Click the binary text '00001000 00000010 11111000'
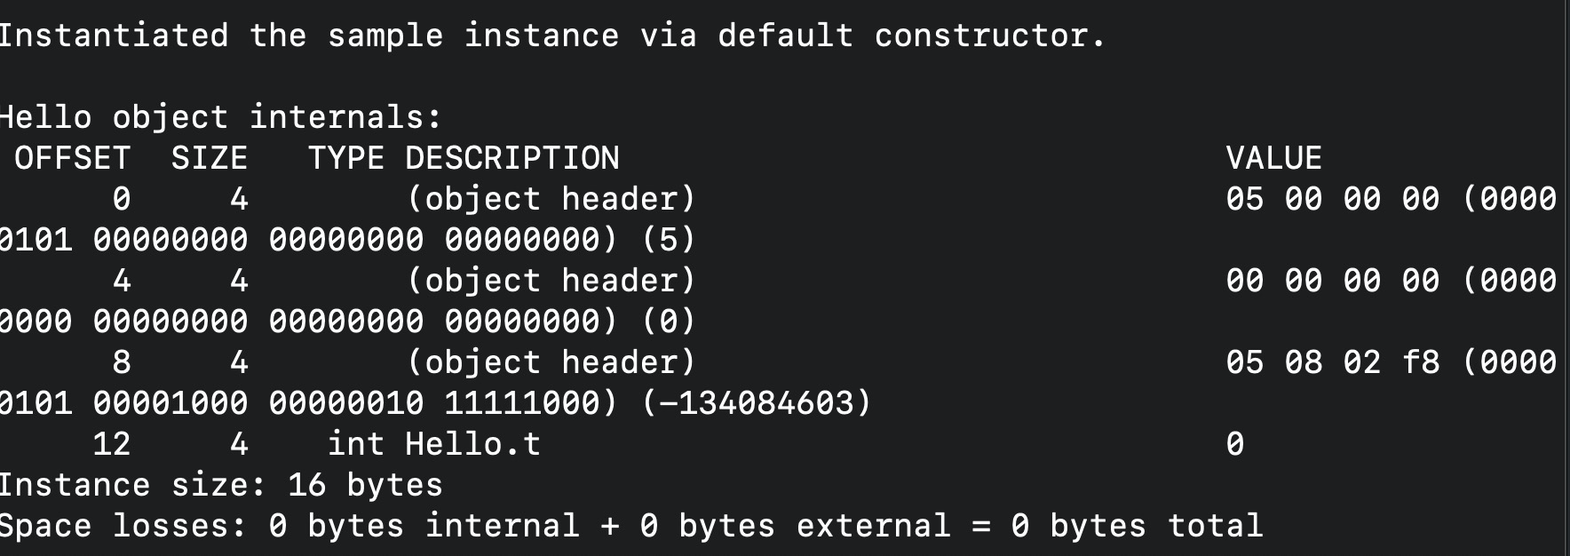This screenshot has height=556, width=1570. (346, 403)
